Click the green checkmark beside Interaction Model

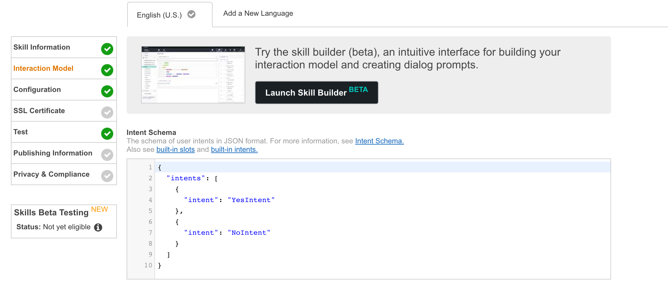[107, 70]
